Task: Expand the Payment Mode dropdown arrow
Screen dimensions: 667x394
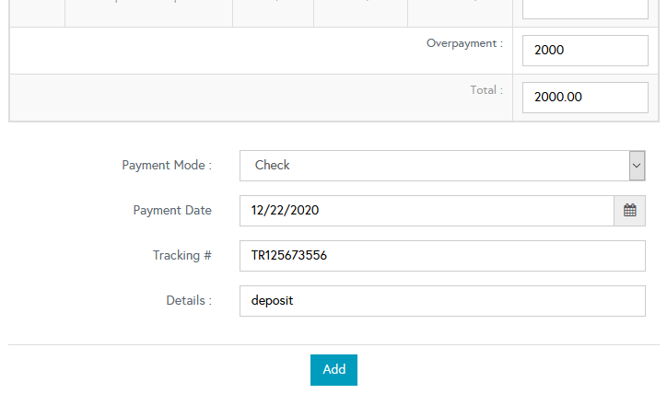Action: click(x=637, y=166)
